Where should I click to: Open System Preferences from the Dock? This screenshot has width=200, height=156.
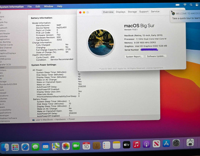(176, 143)
